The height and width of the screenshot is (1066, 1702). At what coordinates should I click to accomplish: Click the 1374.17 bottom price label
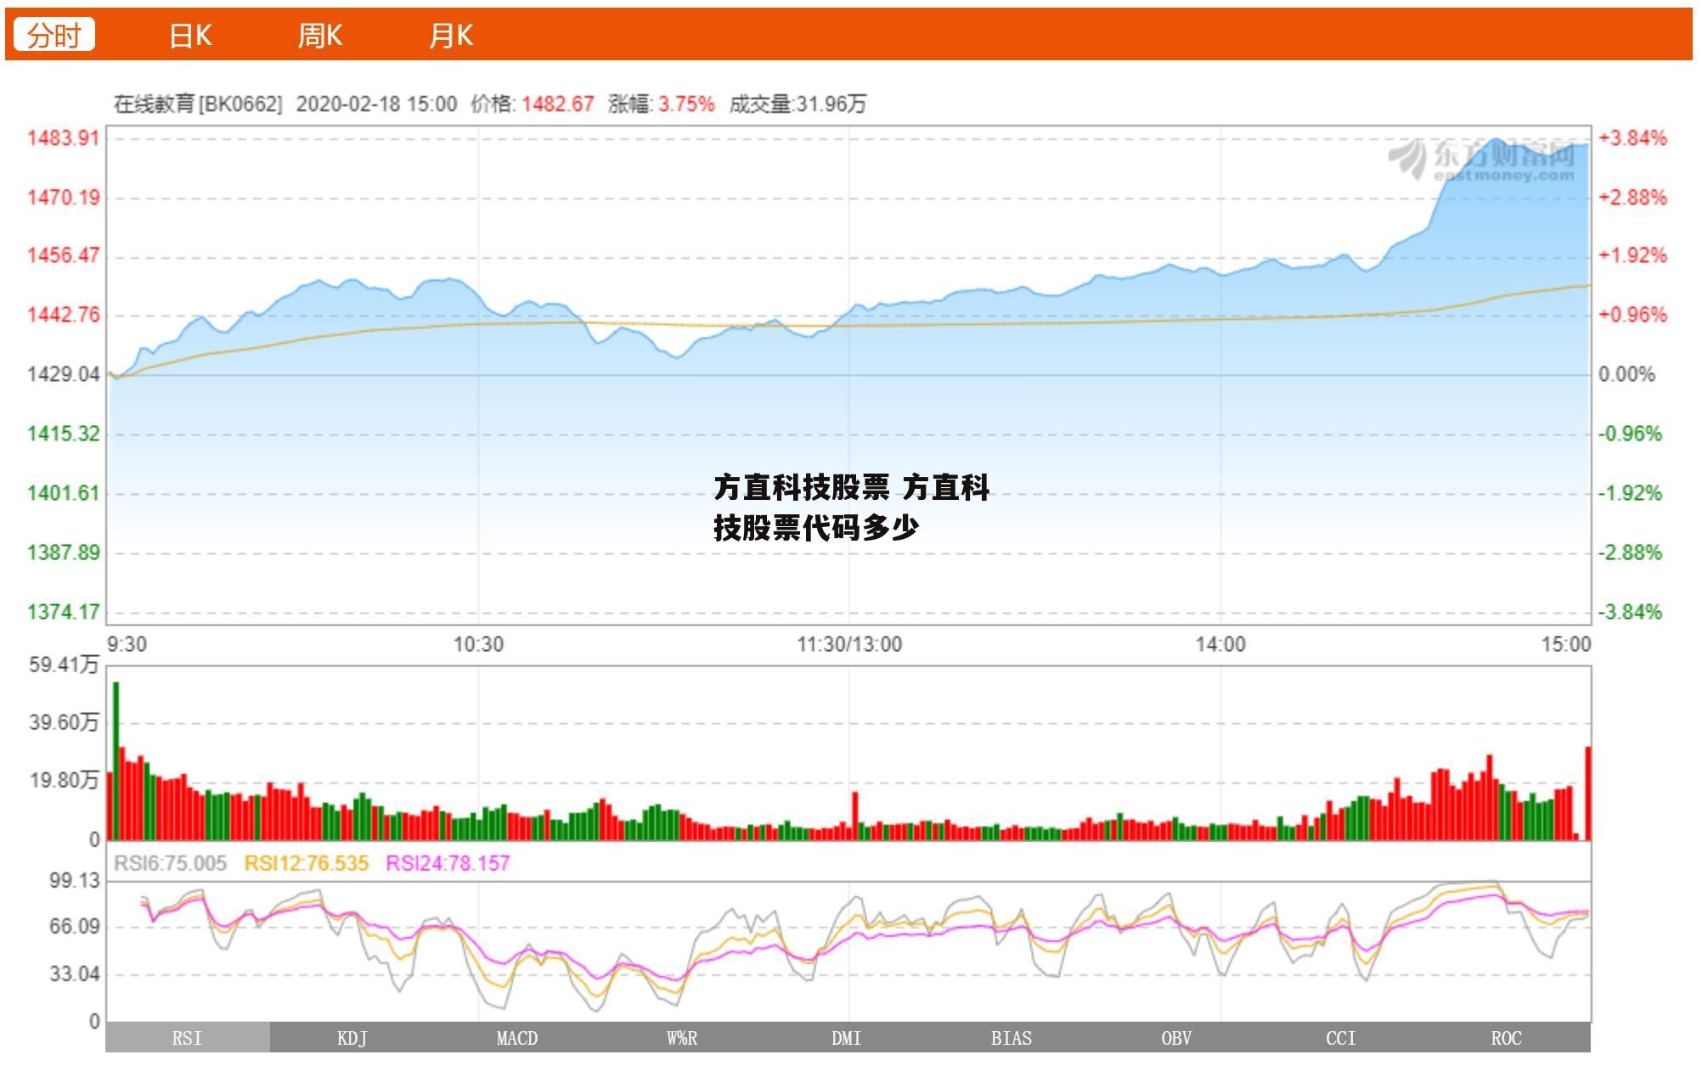(64, 612)
